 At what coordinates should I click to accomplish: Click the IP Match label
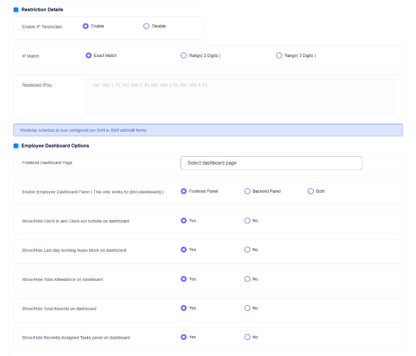(x=31, y=56)
